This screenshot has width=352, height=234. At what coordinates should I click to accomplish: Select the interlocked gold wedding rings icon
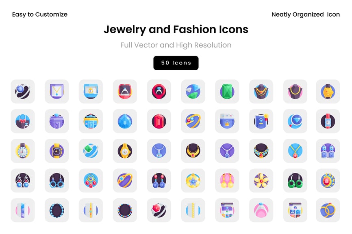pyautogui.click(x=328, y=210)
